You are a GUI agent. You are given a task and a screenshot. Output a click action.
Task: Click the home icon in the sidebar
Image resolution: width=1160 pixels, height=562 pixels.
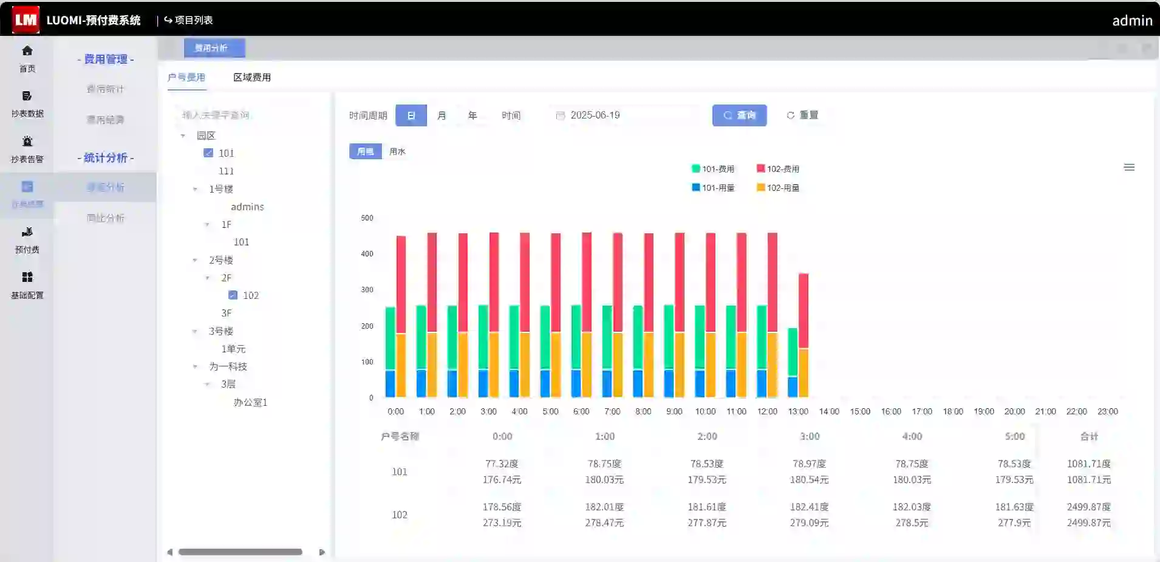[x=27, y=51]
